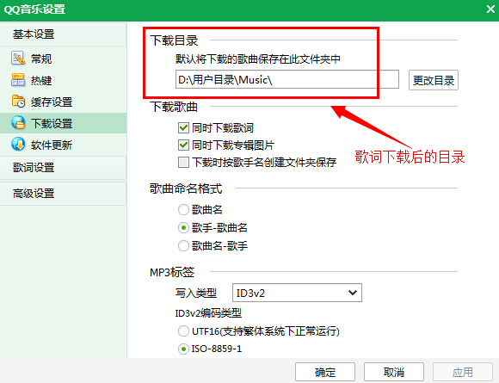Click the 歌曲命名格式 section heading
Image resolution: width=499 pixels, height=383 pixels.
[186, 188]
